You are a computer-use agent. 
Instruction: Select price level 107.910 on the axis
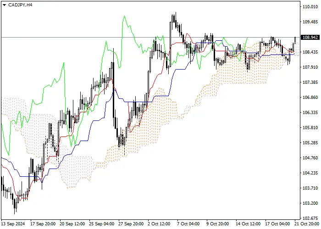click(310, 67)
